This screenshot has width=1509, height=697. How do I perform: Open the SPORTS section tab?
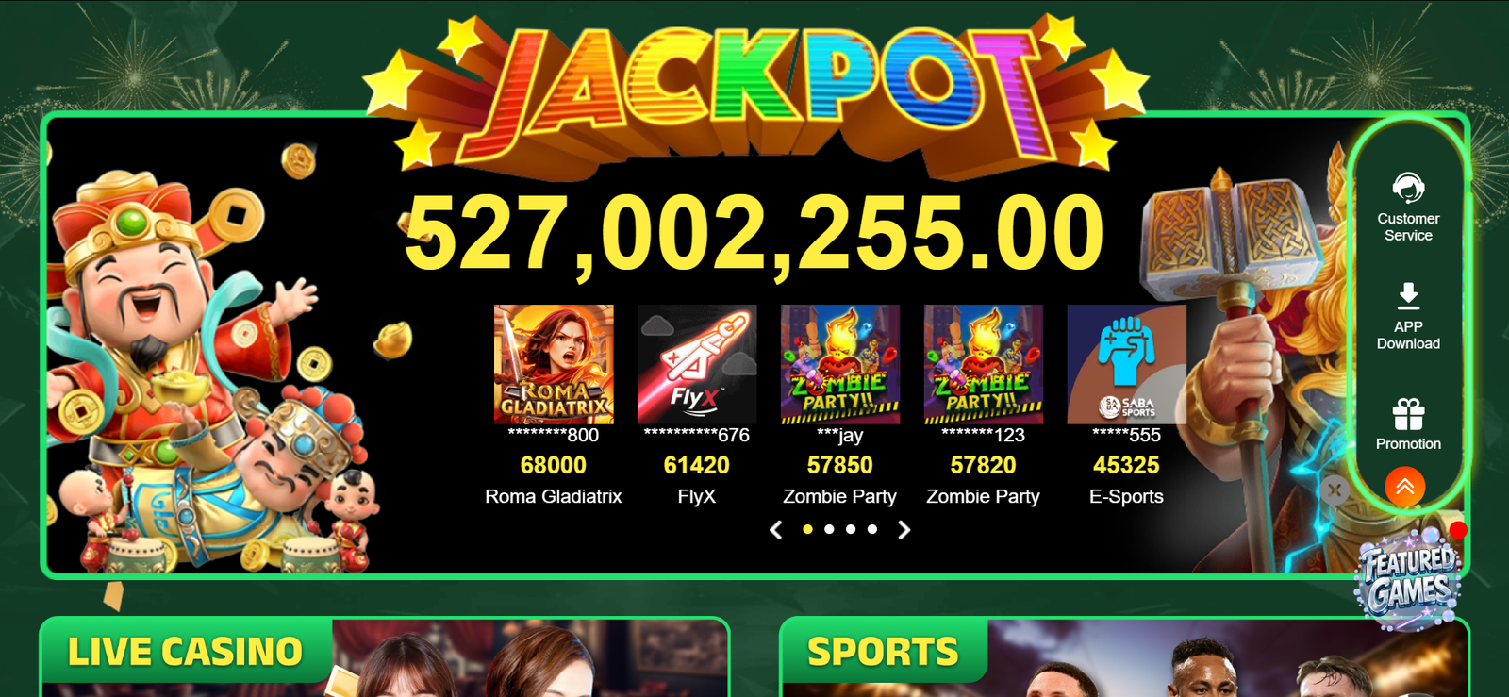coord(883,651)
